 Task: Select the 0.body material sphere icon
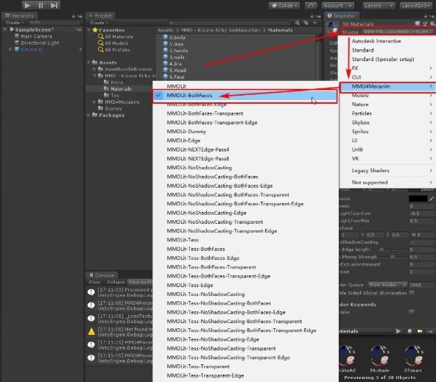pyautogui.click(x=166, y=38)
